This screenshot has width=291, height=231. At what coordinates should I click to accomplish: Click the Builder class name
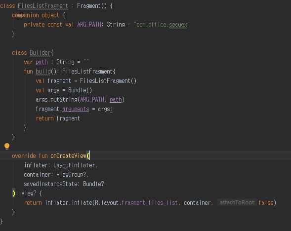coord(40,53)
